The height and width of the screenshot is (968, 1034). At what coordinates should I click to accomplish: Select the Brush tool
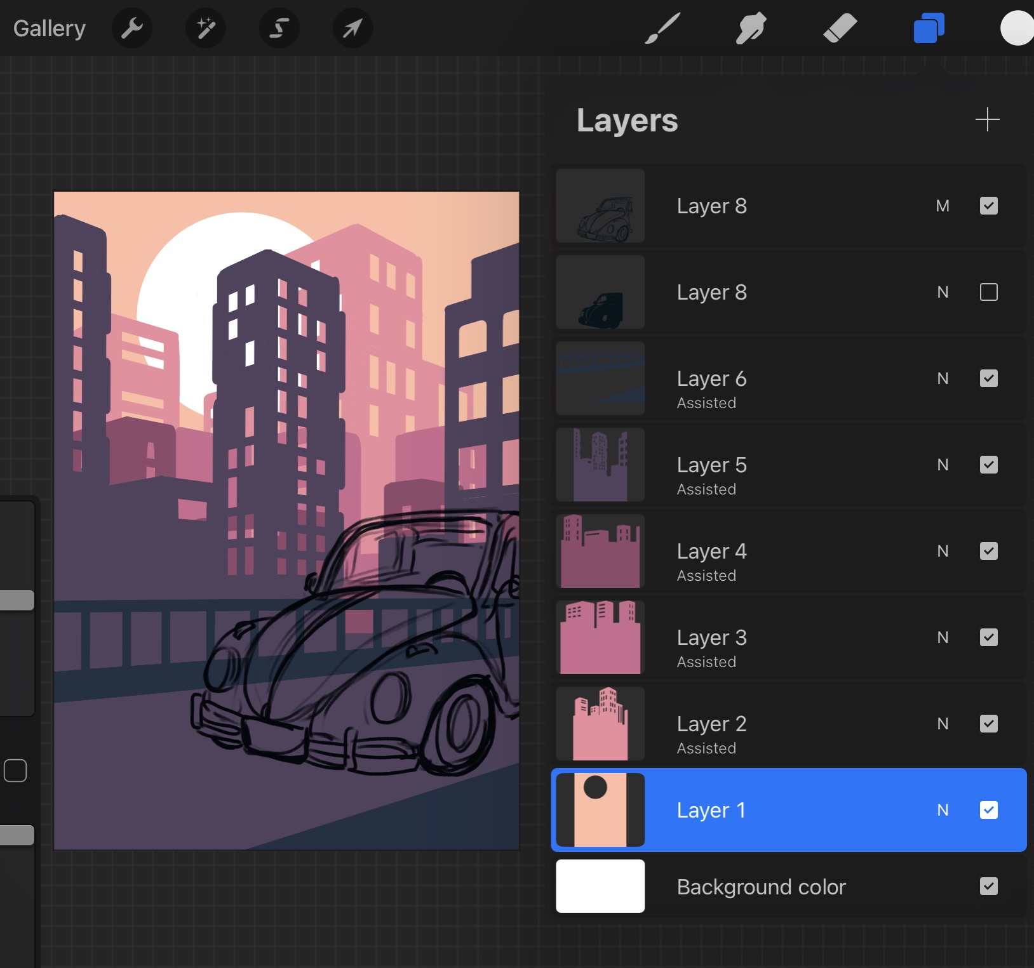coord(662,29)
